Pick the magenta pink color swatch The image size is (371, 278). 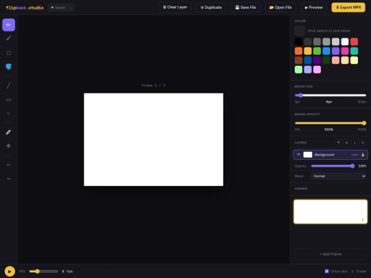pos(345,51)
